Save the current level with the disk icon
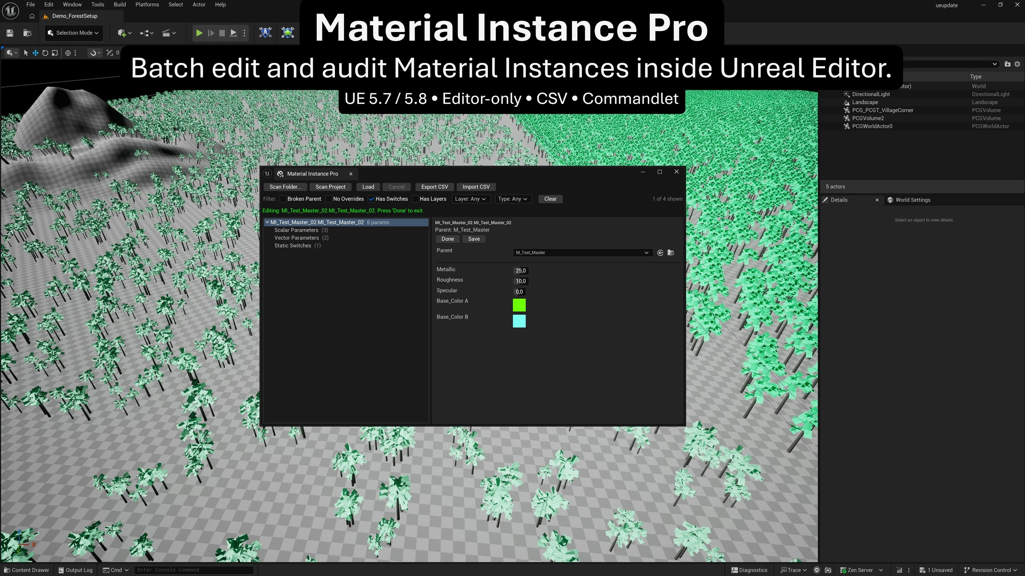Viewport: 1025px width, 576px height. coord(10,33)
